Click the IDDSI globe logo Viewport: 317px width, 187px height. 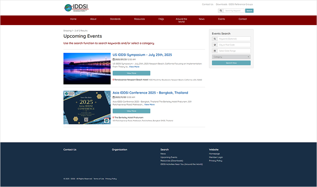click(x=76, y=8)
